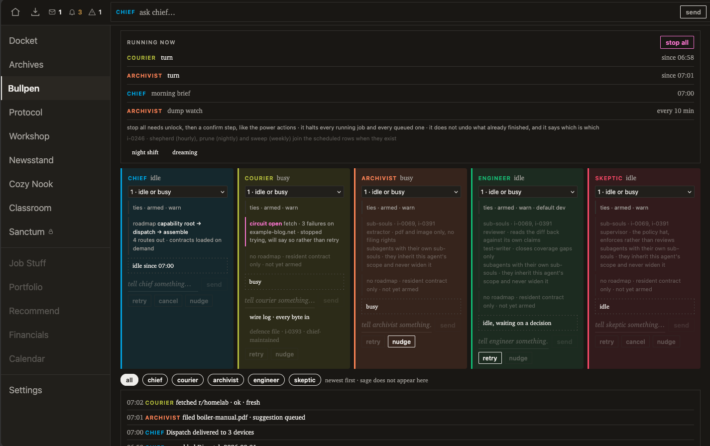Click running row CHIEF morning brief

pos(410,93)
